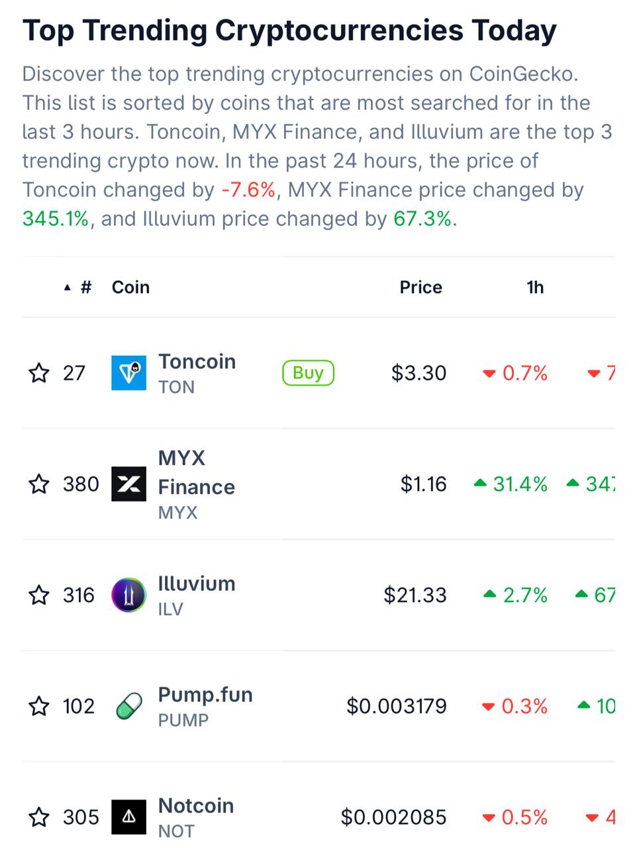Sort by rank using the # arrow
Viewport: 637px width, 848px height.
78,288
